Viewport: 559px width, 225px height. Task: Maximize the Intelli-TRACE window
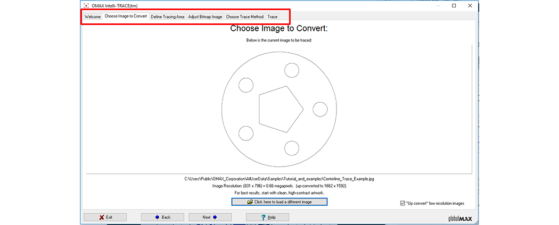tap(454, 6)
